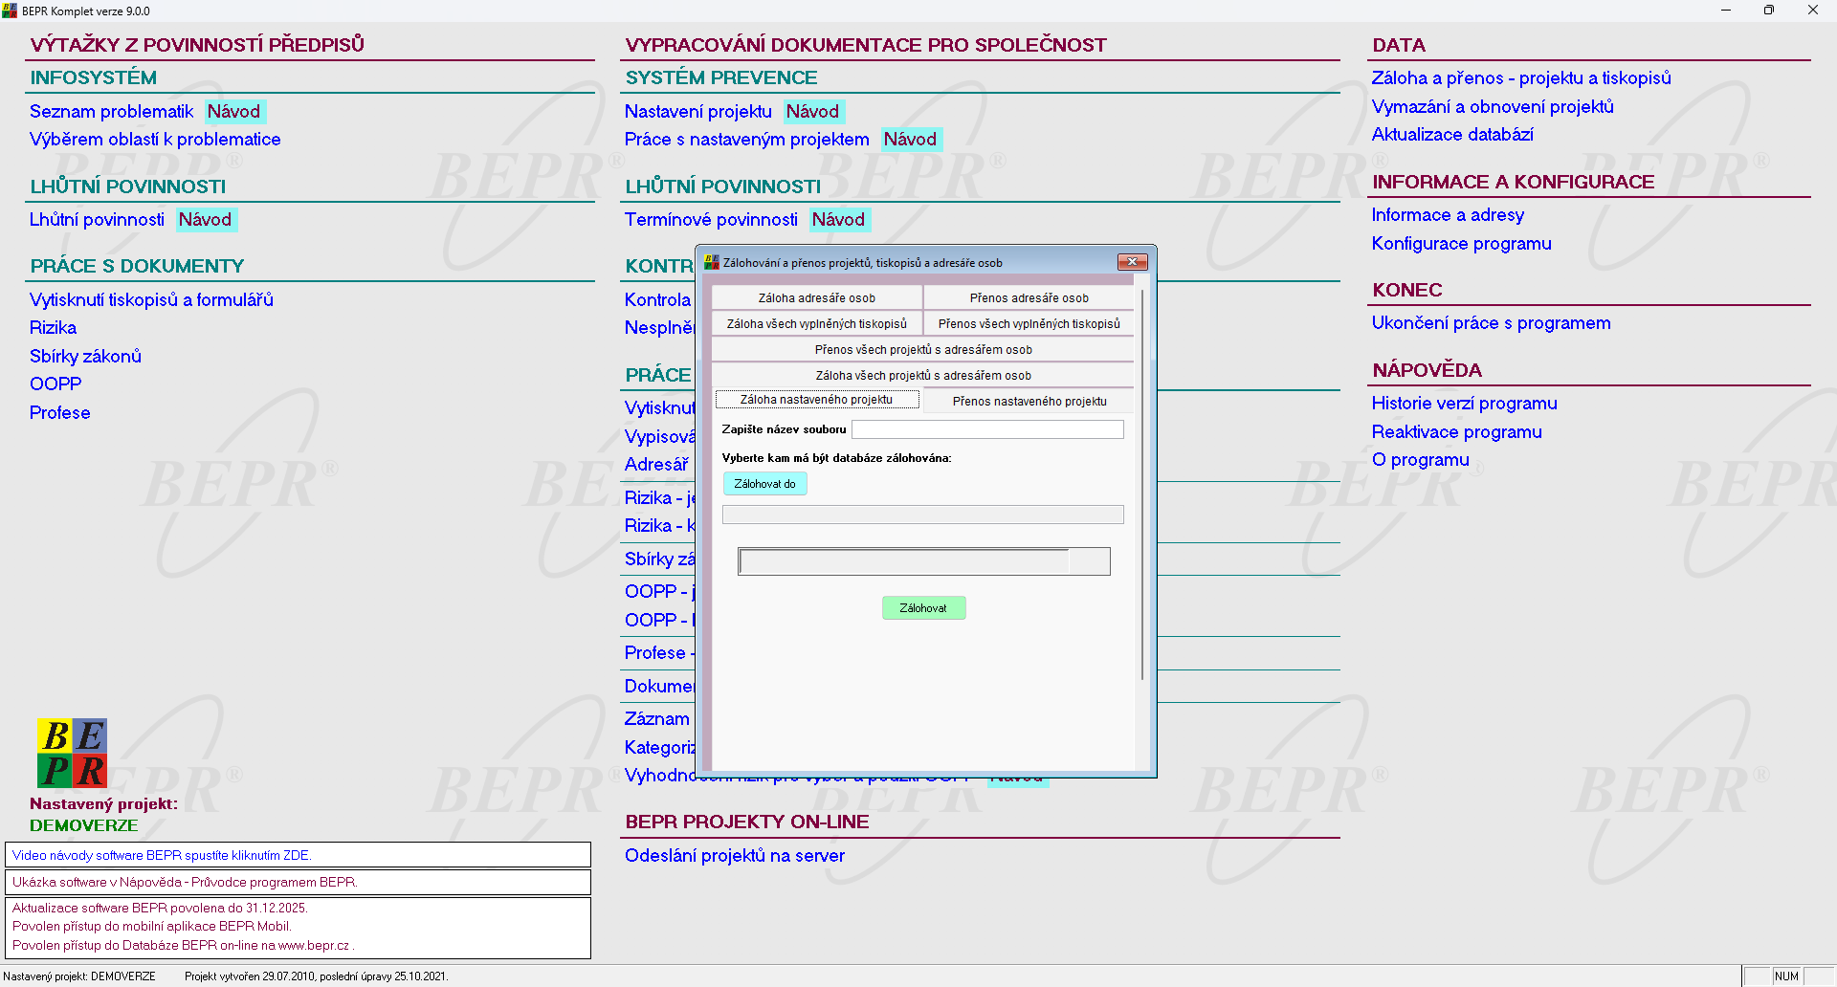Open Návod next to Lhůtní povinnosti
Screen dimensions: 1837x987
205,220
